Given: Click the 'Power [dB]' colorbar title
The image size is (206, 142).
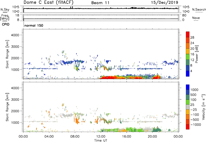Looking at the screenshot, I should pos(196,54).
